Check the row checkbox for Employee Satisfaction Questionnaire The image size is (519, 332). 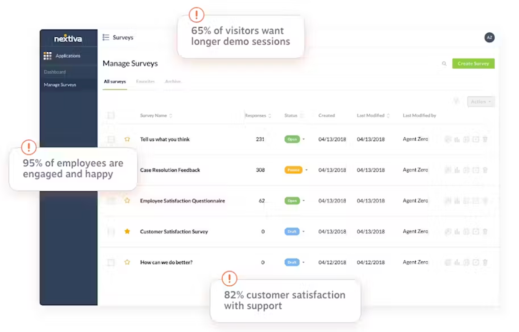click(111, 200)
